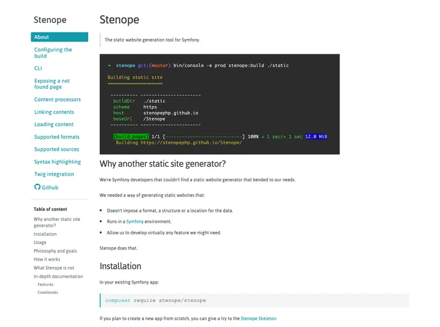Go to the CLI documentation page
The height and width of the screenshot is (327, 440).
38,68
